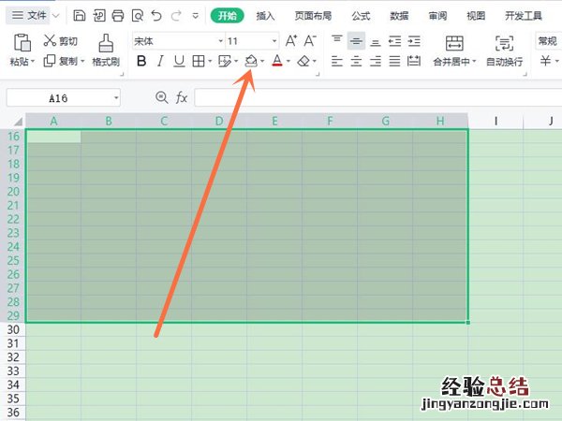Click the Name Box showing A16

point(58,97)
